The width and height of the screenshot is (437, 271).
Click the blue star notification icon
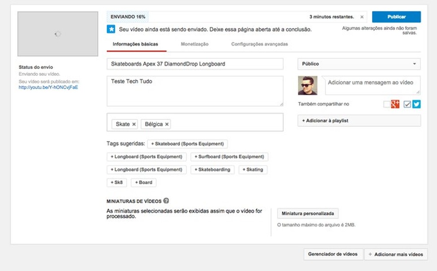[x=111, y=29]
